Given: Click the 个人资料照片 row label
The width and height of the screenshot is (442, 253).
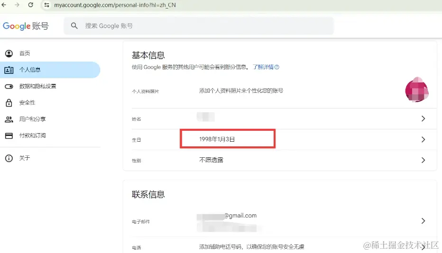Looking at the screenshot, I should point(146,91).
